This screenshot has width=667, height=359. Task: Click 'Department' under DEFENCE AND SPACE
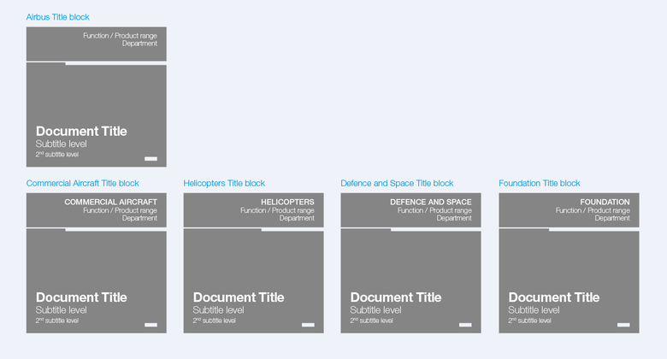coord(454,218)
